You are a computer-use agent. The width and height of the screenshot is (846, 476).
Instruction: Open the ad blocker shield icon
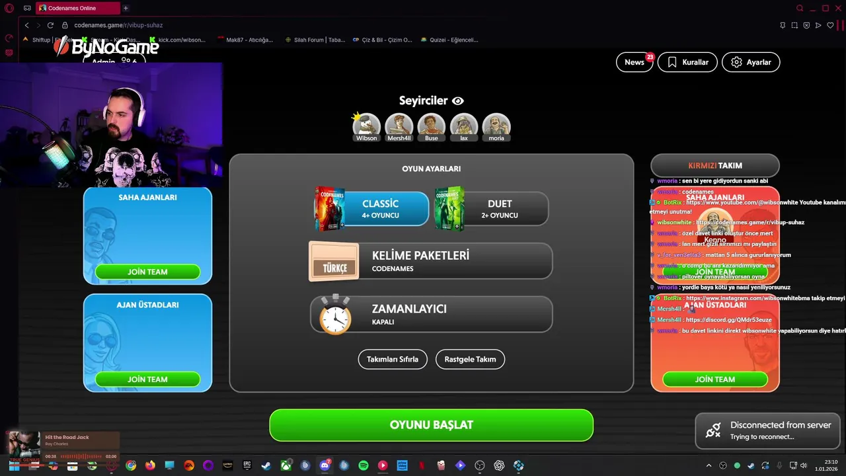click(x=806, y=25)
